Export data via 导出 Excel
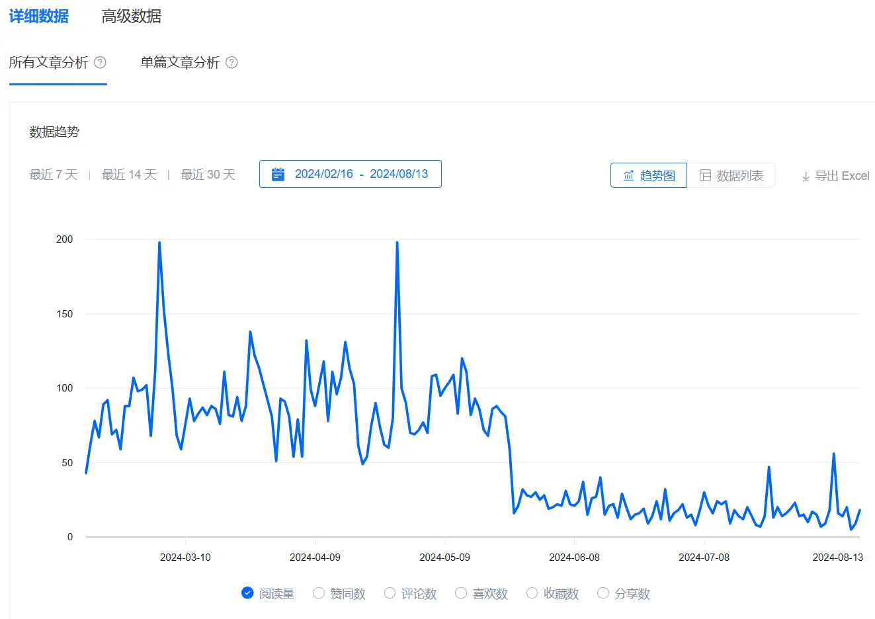Viewport: 875px width, 619px height. [x=835, y=176]
